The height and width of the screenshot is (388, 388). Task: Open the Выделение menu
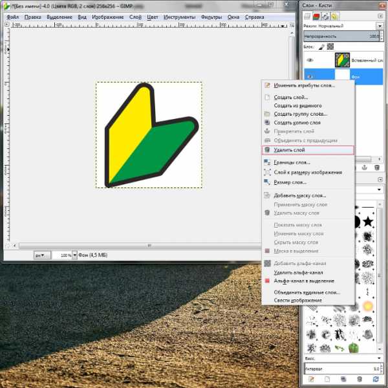click(x=59, y=17)
